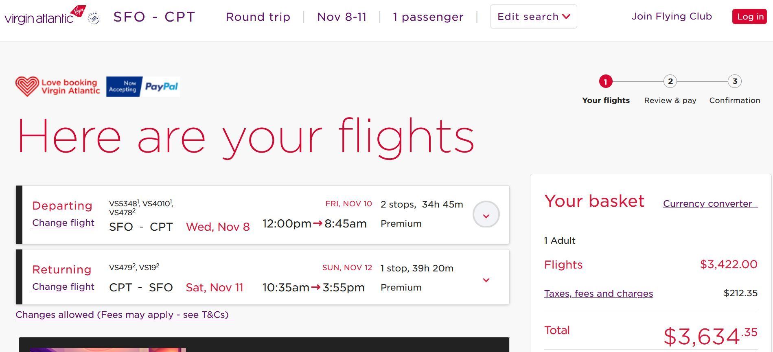The height and width of the screenshot is (352, 773).
Task: Select step 1 Your flights circle
Action: (606, 81)
